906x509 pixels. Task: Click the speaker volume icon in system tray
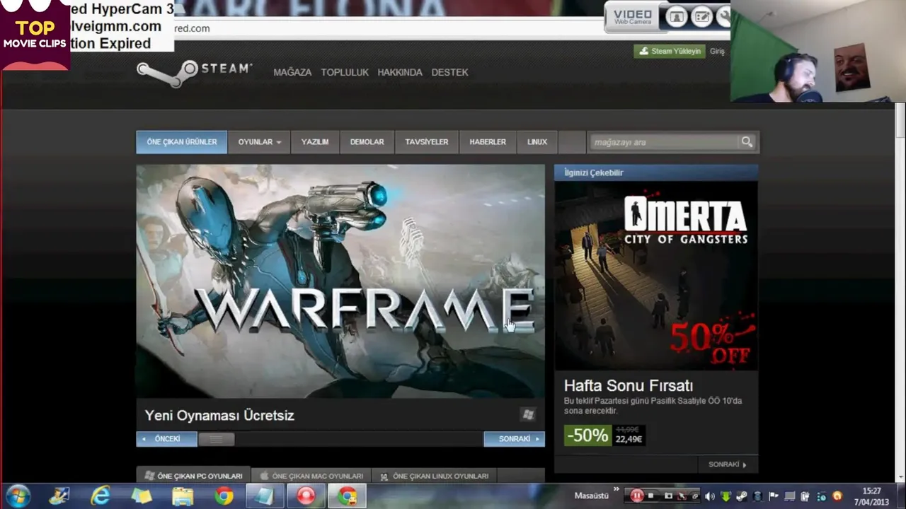pos(710,496)
